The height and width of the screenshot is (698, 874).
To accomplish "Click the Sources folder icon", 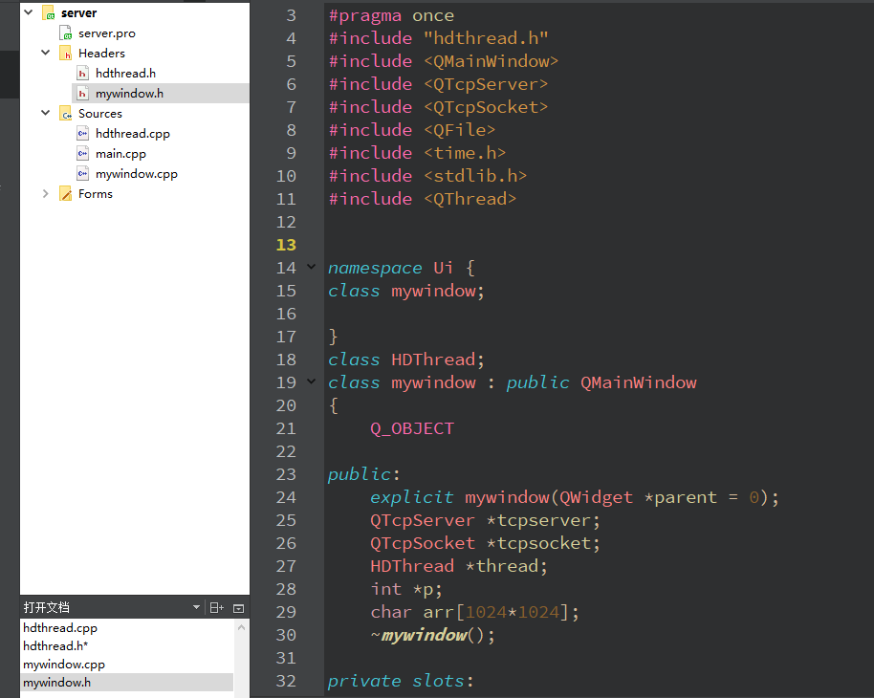I will [66, 114].
